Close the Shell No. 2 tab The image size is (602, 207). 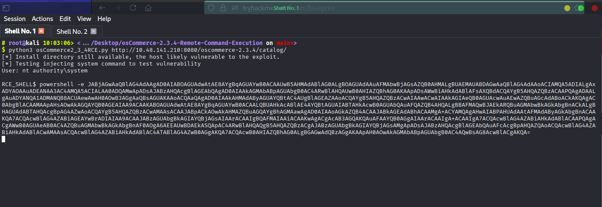[94, 31]
